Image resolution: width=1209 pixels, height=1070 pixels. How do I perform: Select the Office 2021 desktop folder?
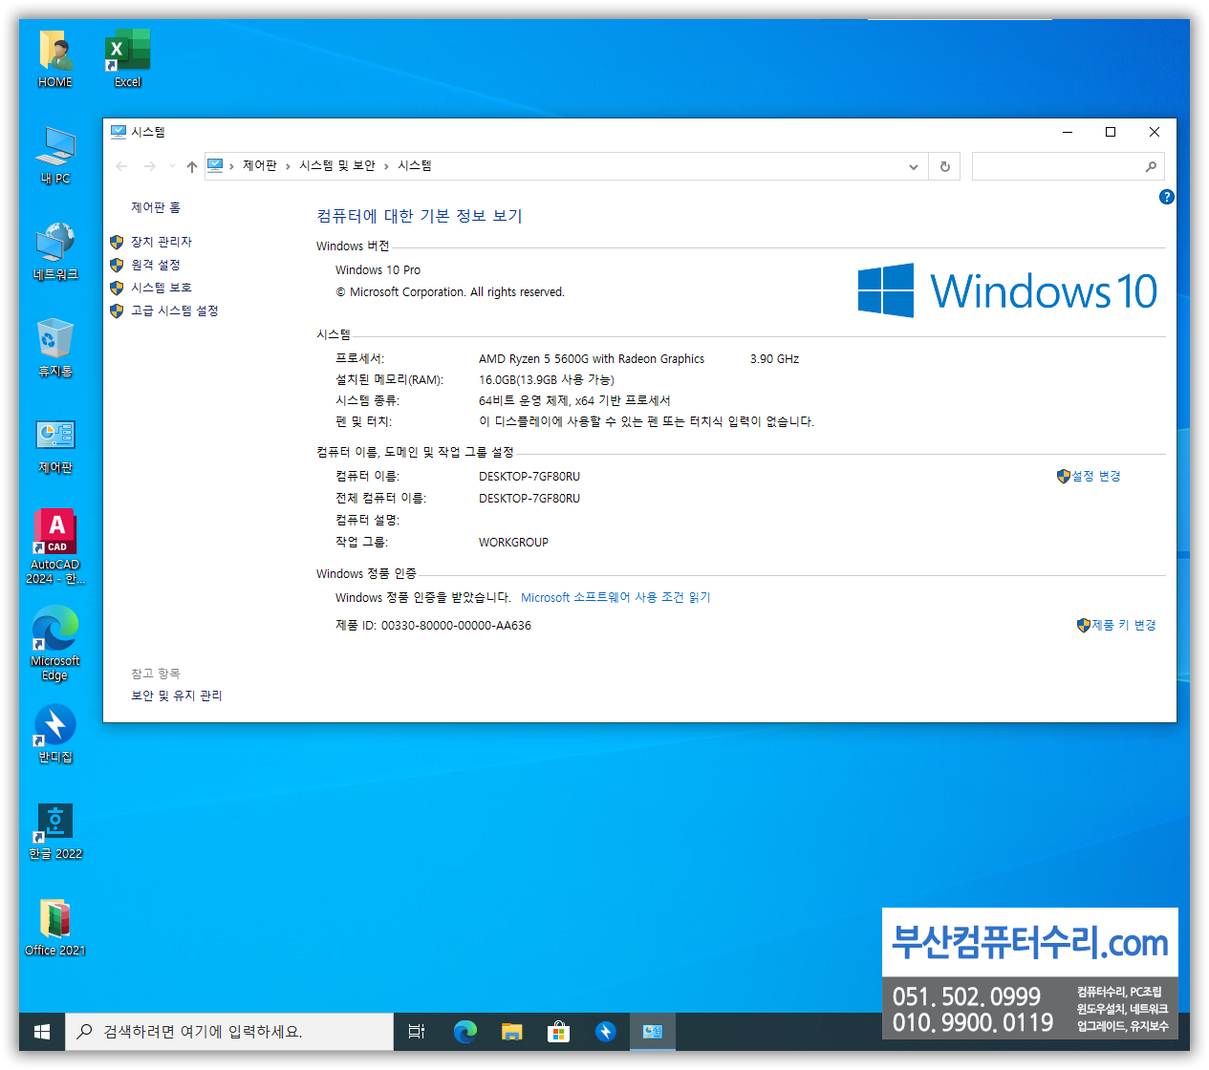point(55,928)
